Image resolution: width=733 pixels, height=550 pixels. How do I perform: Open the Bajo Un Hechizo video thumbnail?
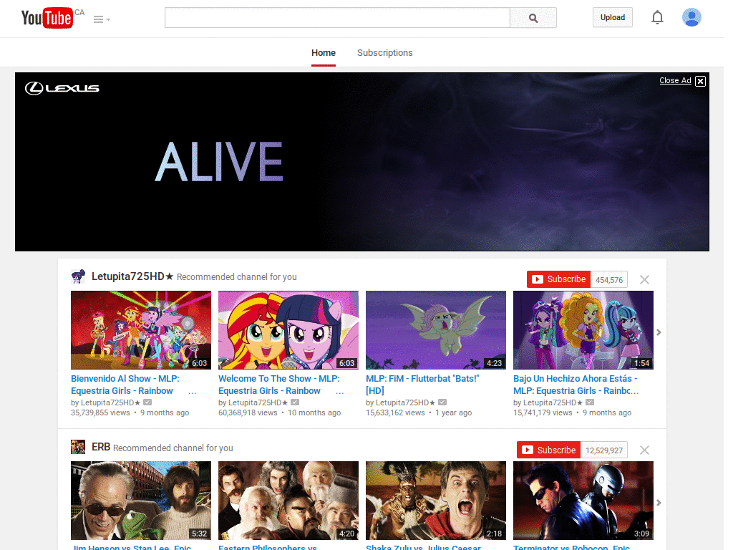[583, 330]
